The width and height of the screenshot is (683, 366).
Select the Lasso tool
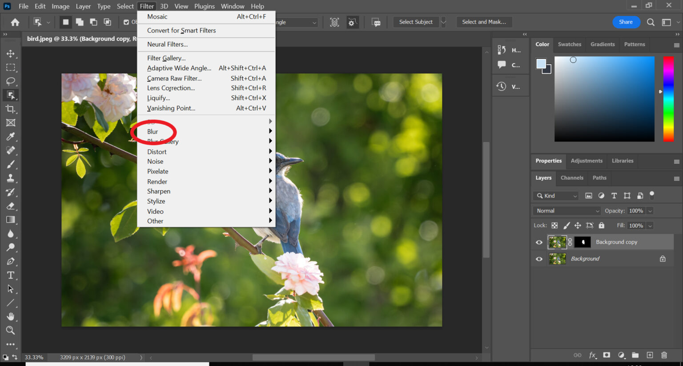(11, 81)
